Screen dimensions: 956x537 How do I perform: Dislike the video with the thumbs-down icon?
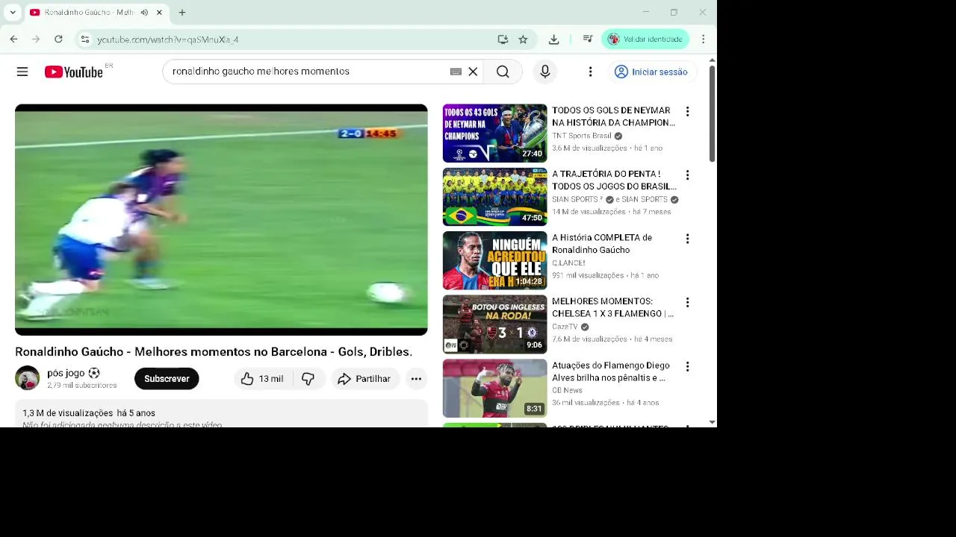[x=308, y=379]
